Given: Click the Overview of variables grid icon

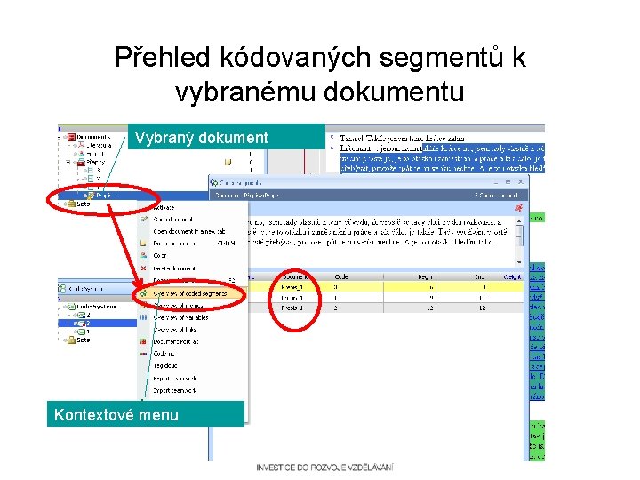Looking at the screenshot, I should click(x=143, y=317).
